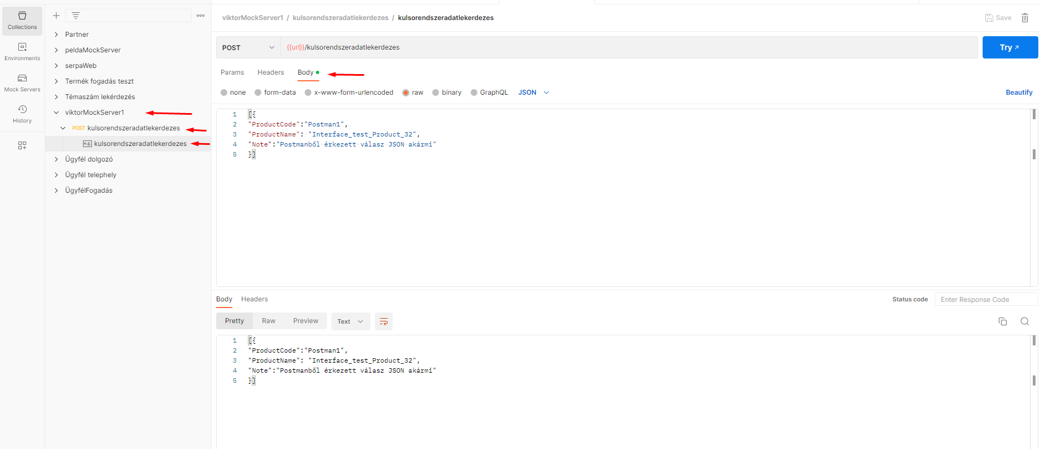Open the Text response format dropdown

(x=350, y=321)
